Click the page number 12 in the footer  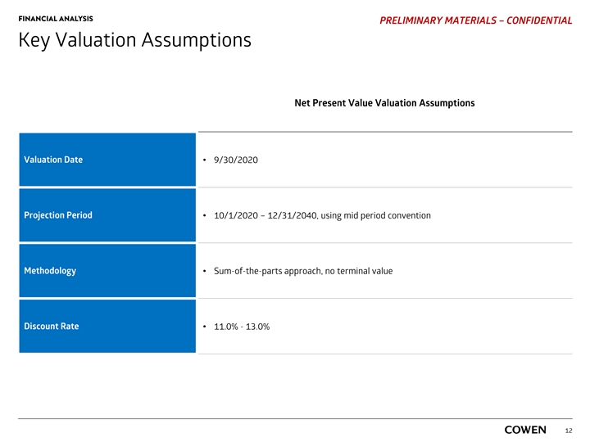point(569,431)
